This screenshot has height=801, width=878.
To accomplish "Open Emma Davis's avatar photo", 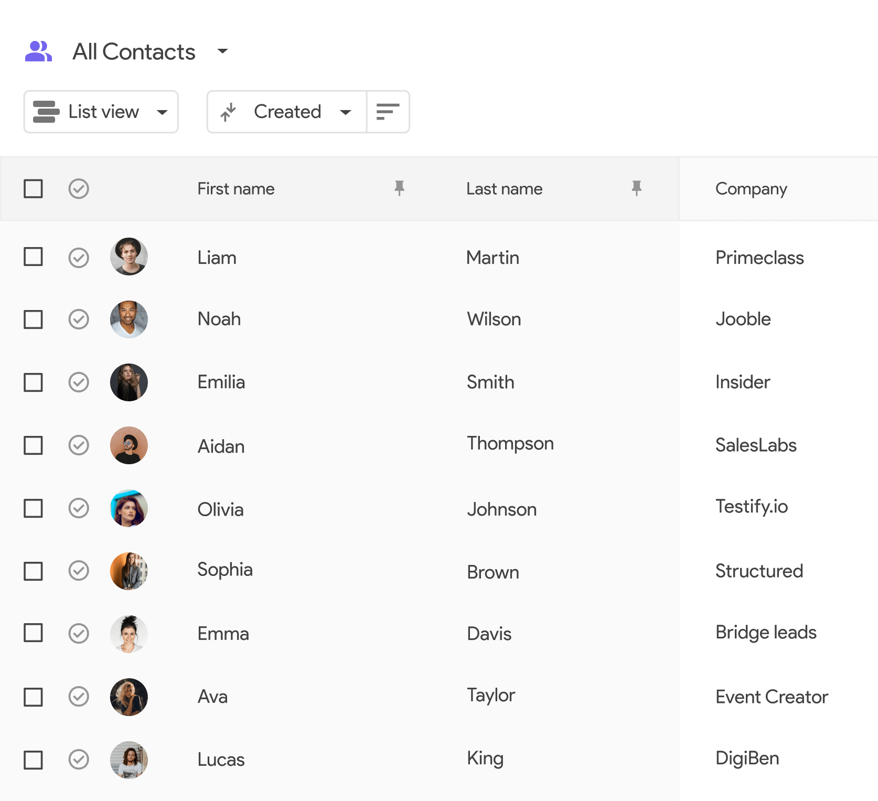I will click(x=129, y=634).
